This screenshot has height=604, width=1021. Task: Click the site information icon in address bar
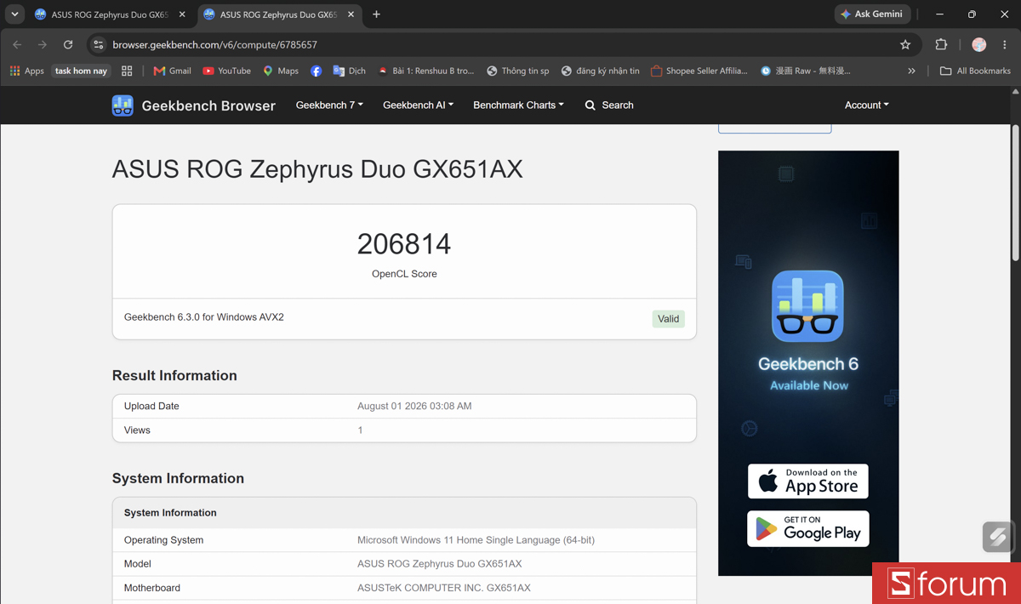point(98,44)
